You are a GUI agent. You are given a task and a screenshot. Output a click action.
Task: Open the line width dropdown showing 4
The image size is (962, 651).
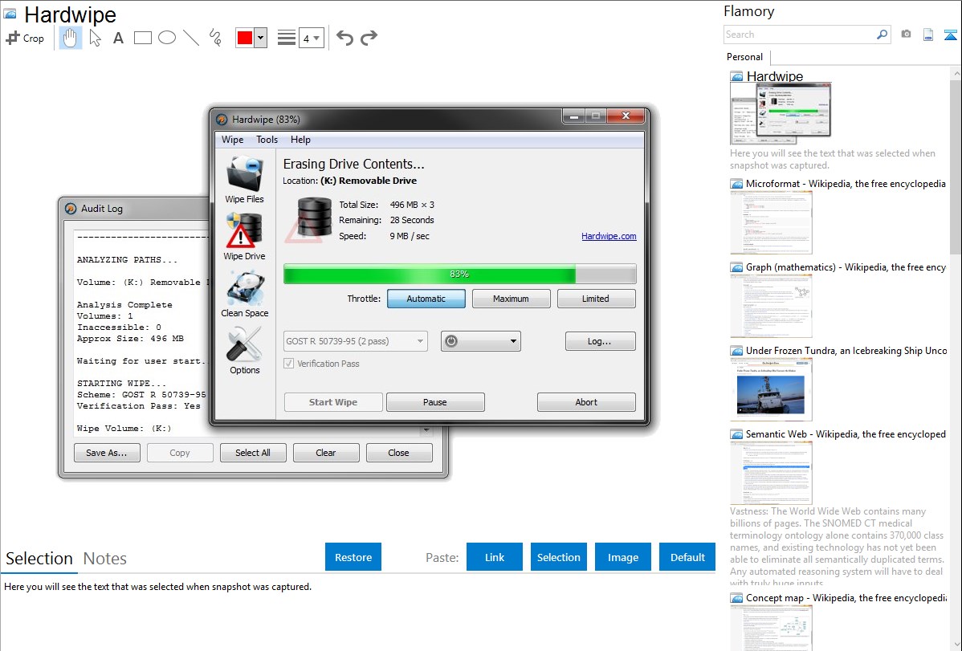(x=311, y=38)
